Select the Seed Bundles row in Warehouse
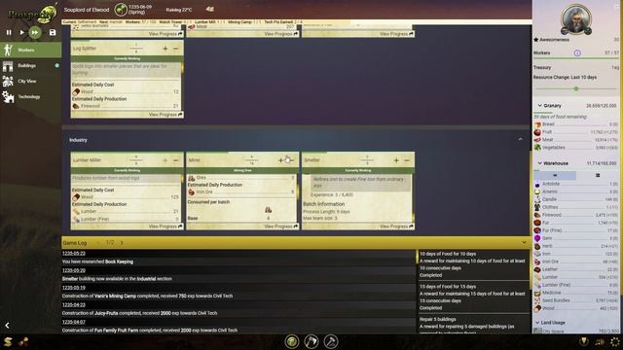 tap(576, 300)
